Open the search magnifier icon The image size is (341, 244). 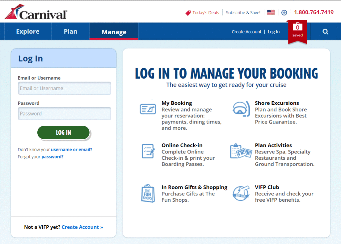pyautogui.click(x=325, y=32)
